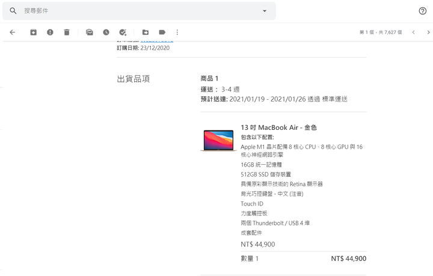Select the 運送： 3-4 週 line
This screenshot has width=433, height=276.
click(x=220, y=90)
